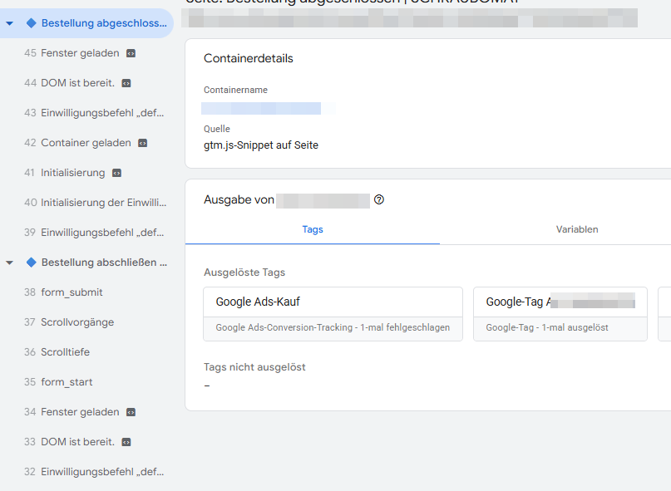Select event 35 form_start
The width and height of the screenshot is (671, 491).
(67, 382)
